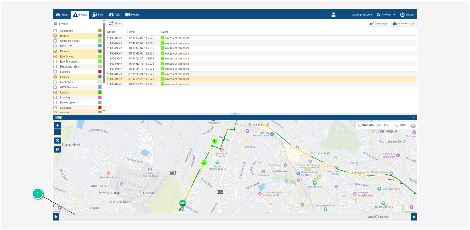Image resolution: width=470 pixels, height=230 pixels.
Task: Zoom out on the map
Action: [57, 132]
